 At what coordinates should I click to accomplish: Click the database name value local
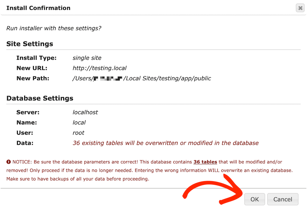pyautogui.click(x=79, y=122)
